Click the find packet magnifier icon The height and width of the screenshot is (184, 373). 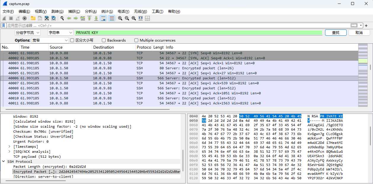62,18
